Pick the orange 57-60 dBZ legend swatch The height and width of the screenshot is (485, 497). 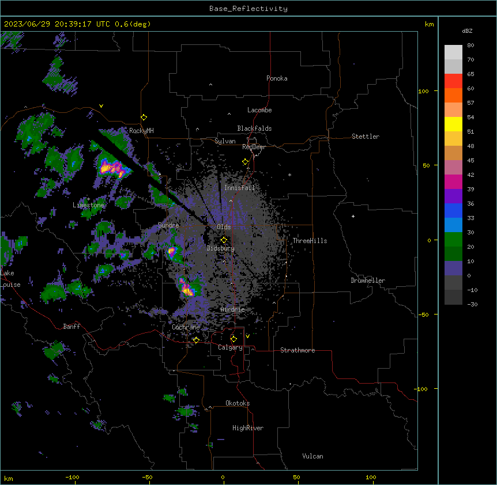coord(453,95)
